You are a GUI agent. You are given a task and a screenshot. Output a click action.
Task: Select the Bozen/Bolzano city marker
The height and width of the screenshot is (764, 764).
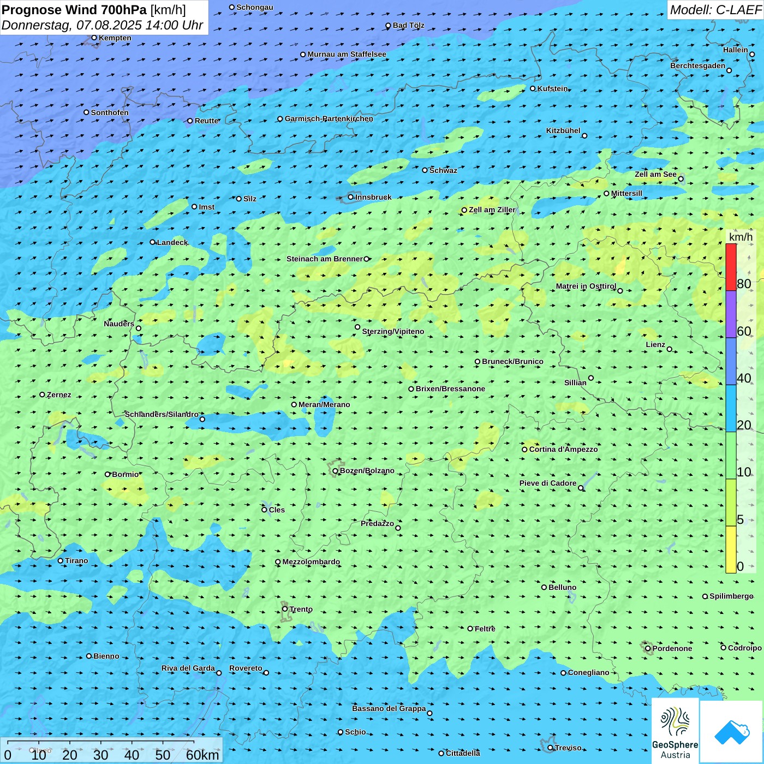point(335,471)
